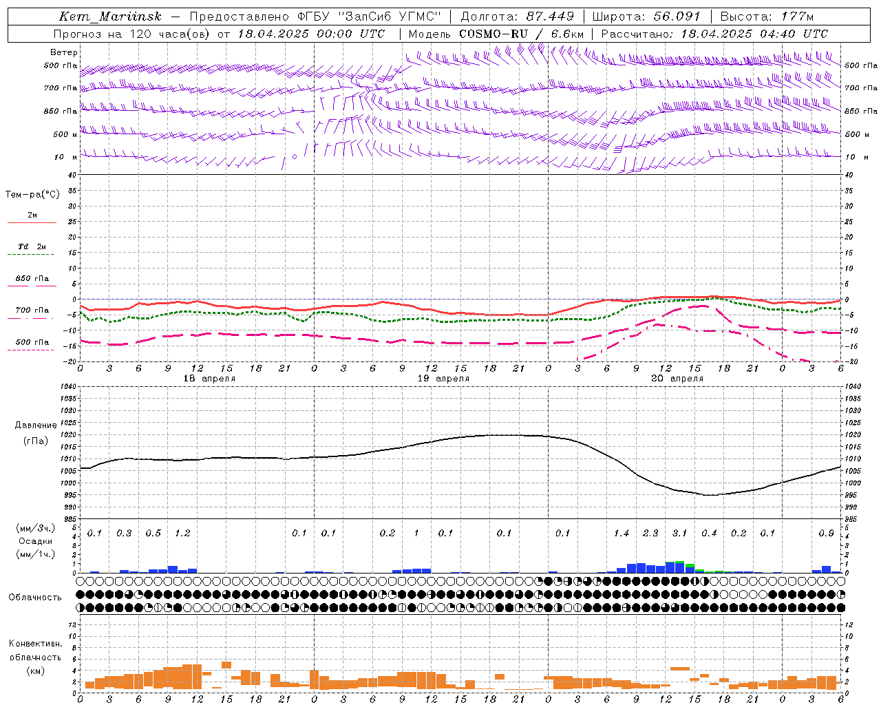The image size is (881, 705).
Task: Click the forecast start text 18.04.2025 00:00 UTC
Action: pyautogui.click(x=311, y=34)
